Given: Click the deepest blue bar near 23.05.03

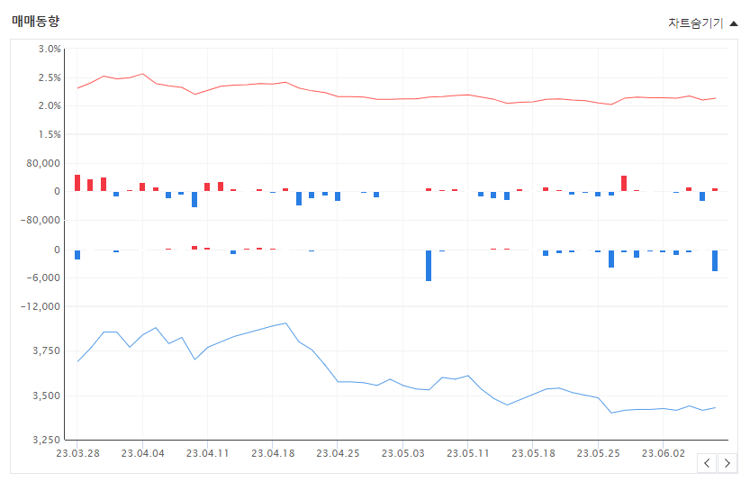Looking at the screenshot, I should (x=429, y=266).
